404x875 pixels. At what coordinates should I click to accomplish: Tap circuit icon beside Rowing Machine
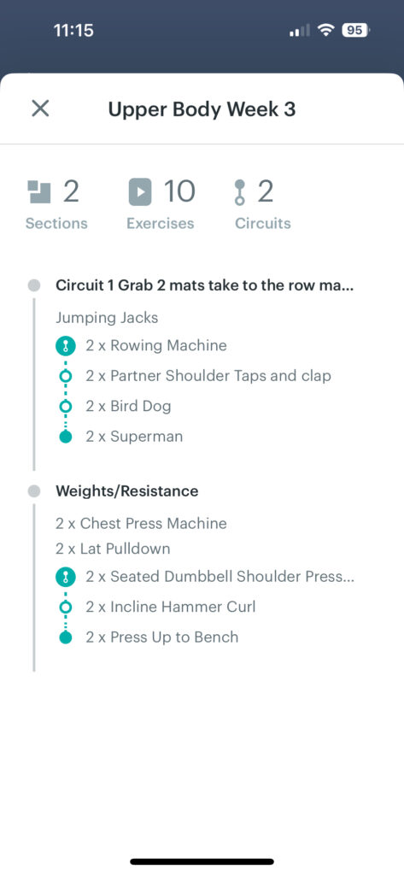(x=65, y=346)
